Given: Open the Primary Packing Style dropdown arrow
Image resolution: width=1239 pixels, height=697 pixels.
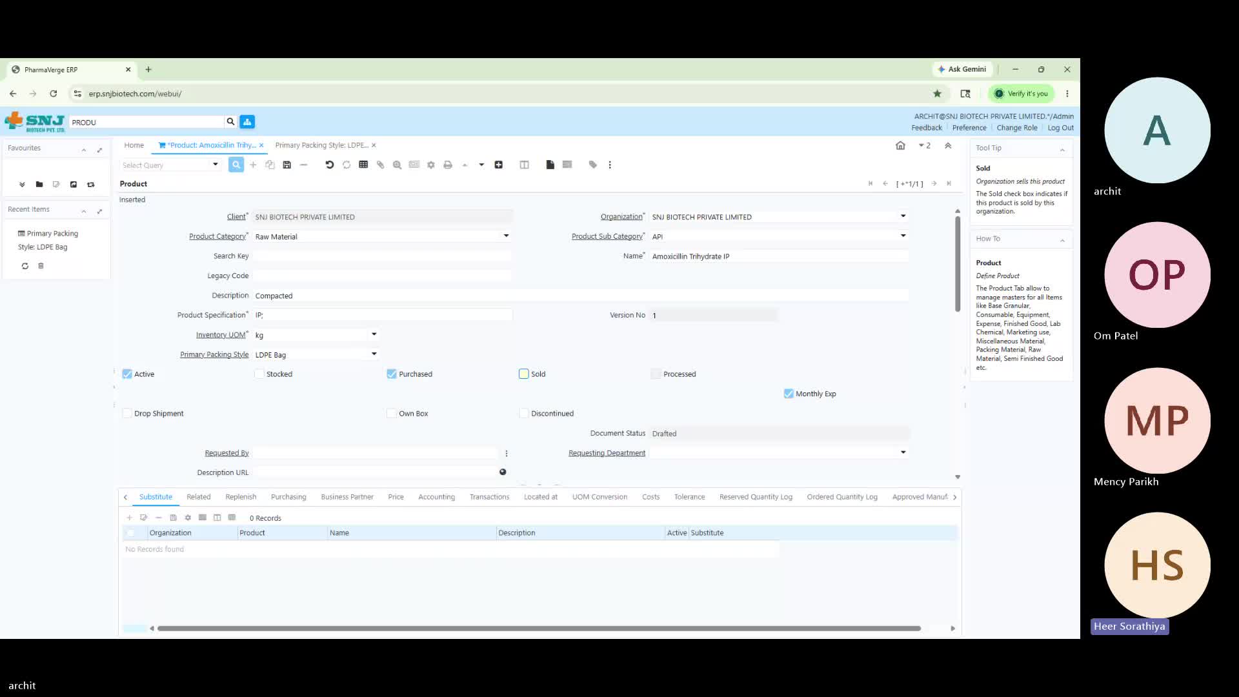Looking at the screenshot, I should [x=374, y=354].
